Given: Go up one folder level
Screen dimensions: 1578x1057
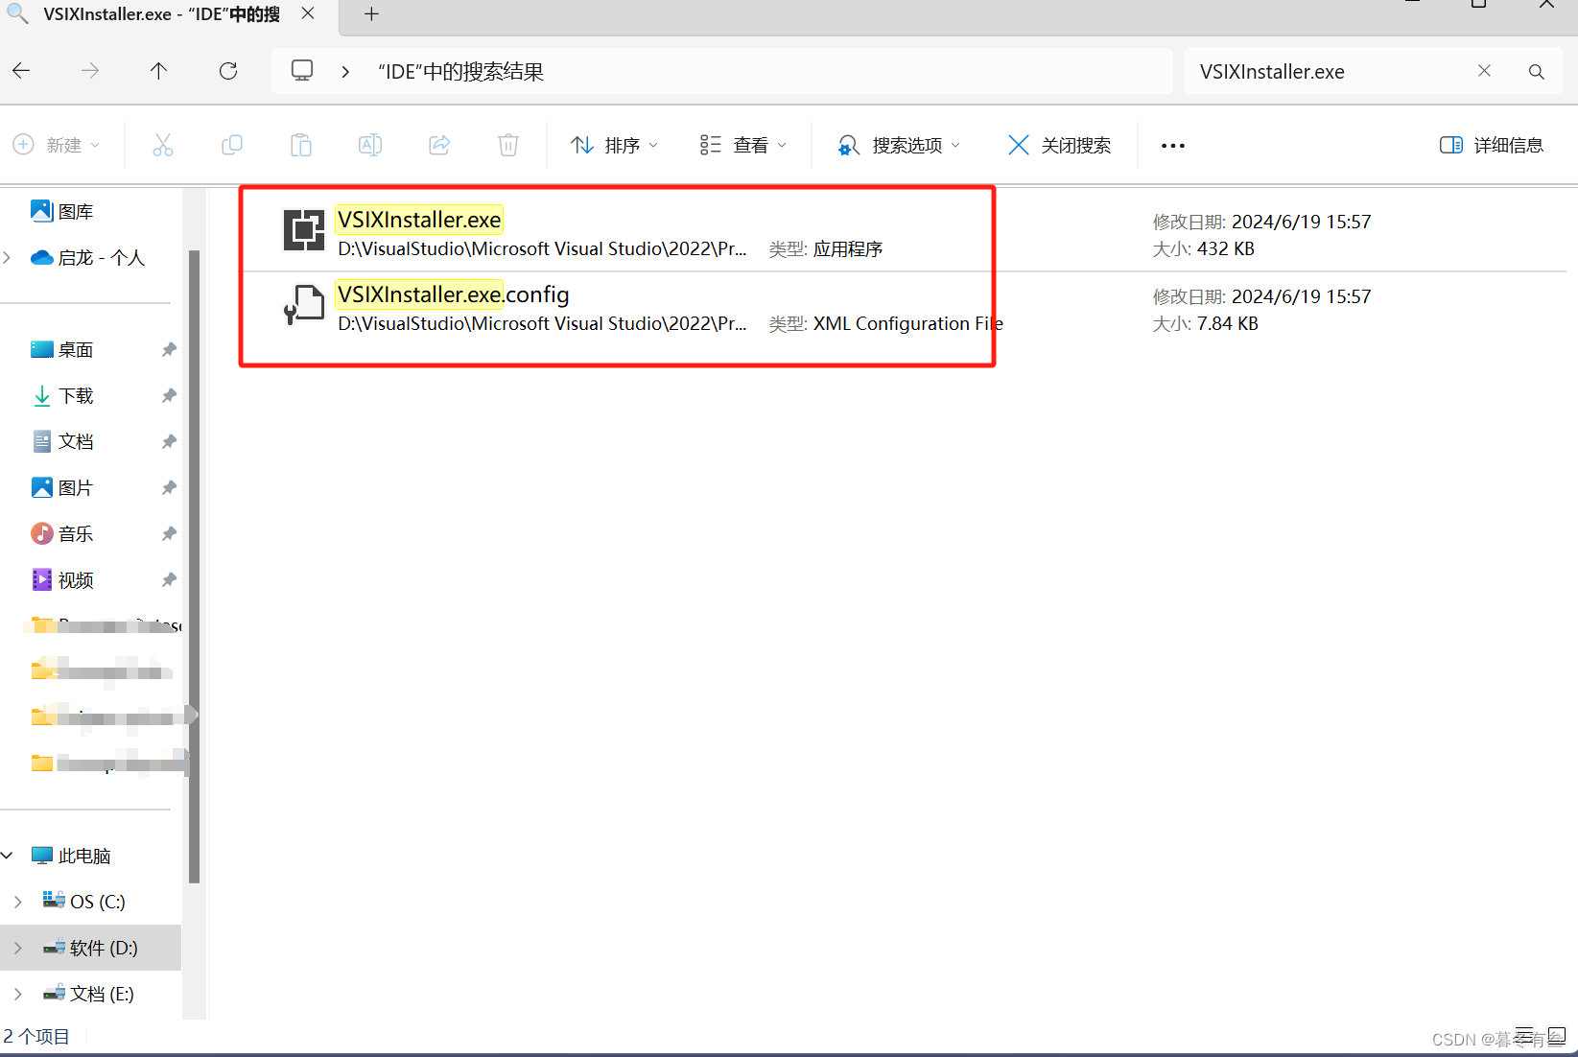Looking at the screenshot, I should coord(159,71).
